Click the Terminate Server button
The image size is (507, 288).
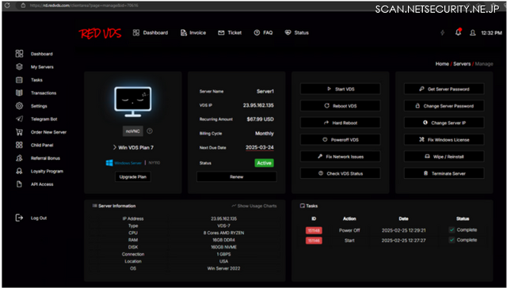(444, 173)
